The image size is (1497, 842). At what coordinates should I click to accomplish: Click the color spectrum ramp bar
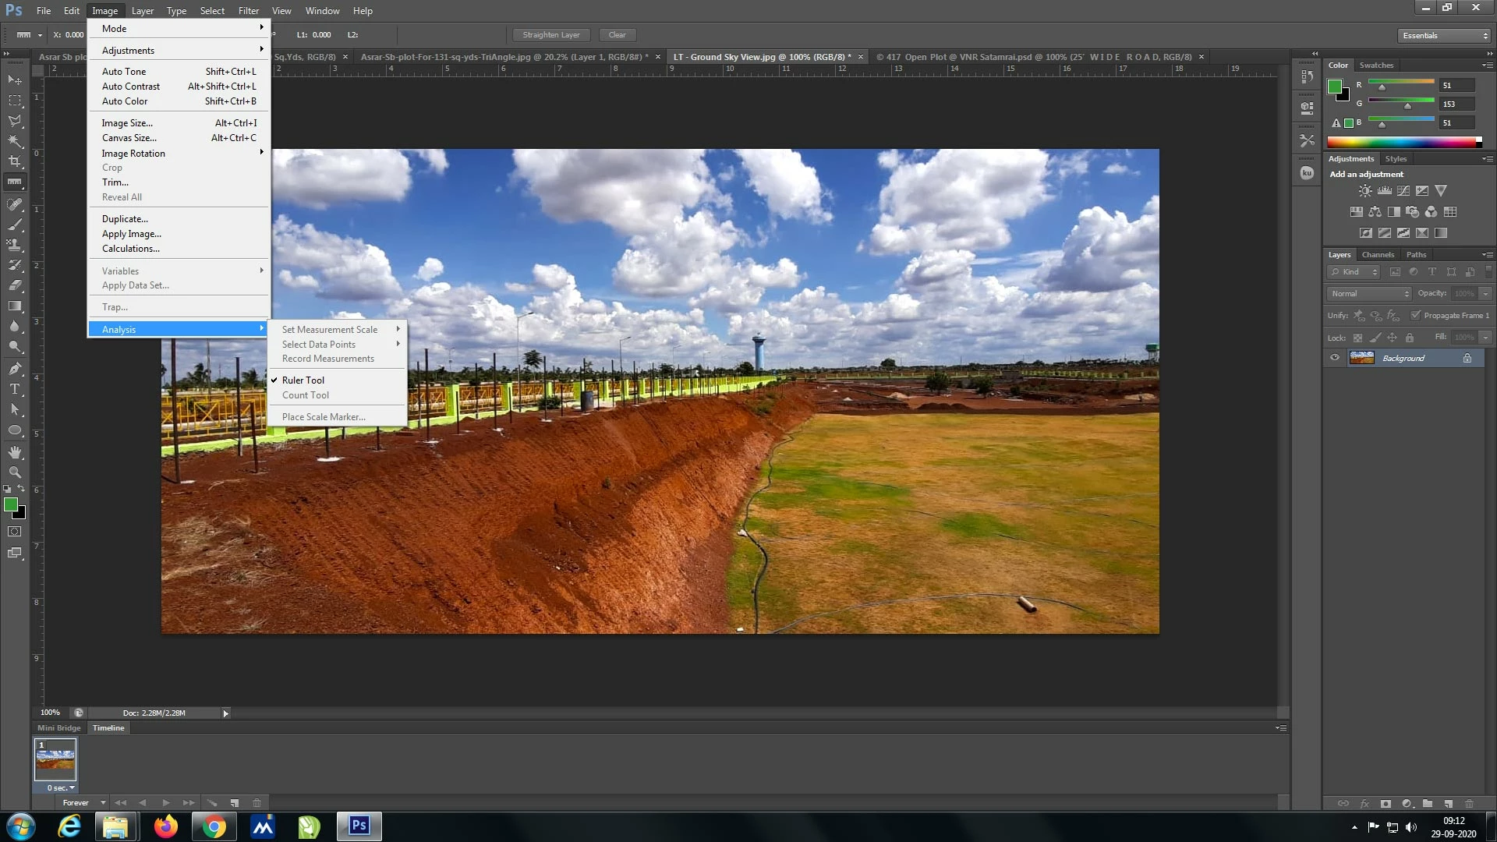(x=1400, y=142)
